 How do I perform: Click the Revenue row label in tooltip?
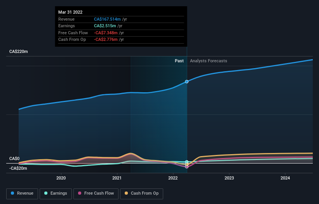(x=66, y=19)
